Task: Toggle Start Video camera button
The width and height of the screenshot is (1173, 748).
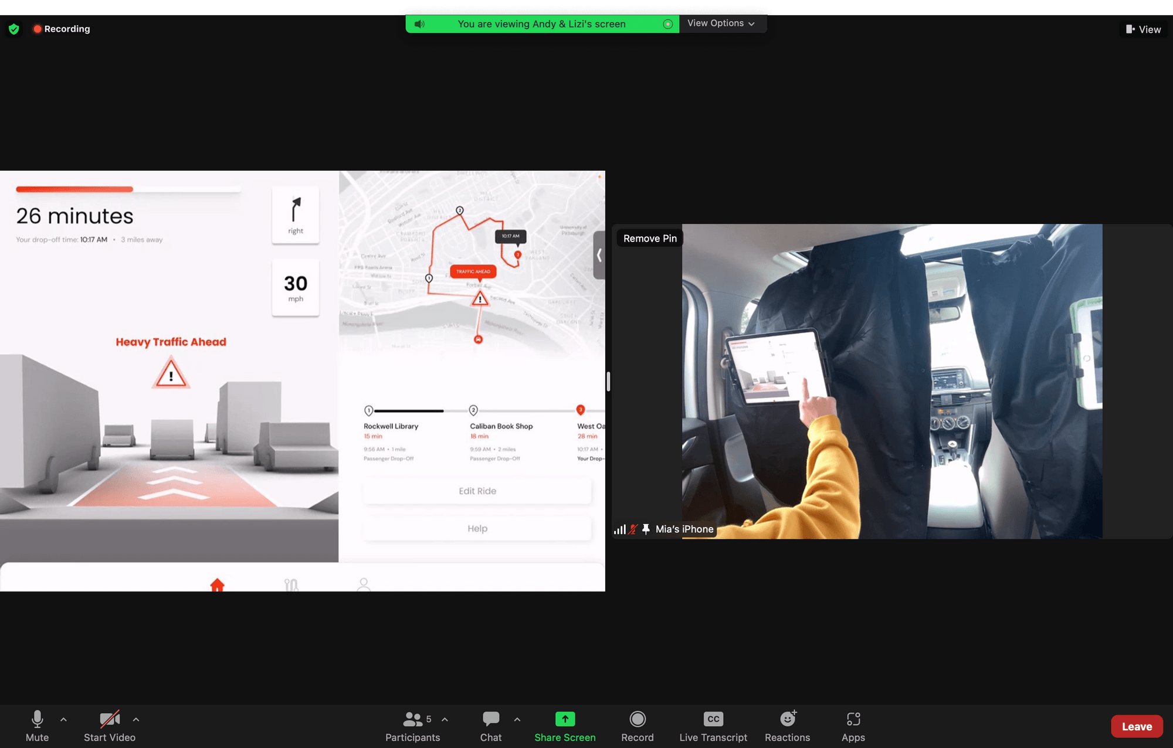Action: coord(109,719)
